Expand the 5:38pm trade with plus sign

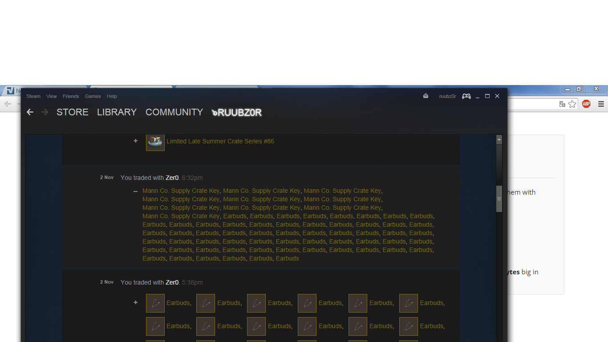pyautogui.click(x=135, y=303)
